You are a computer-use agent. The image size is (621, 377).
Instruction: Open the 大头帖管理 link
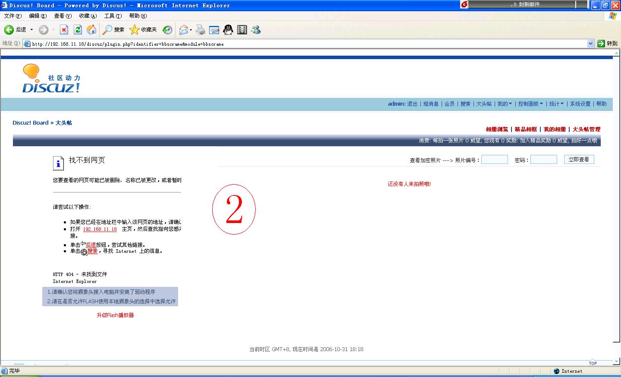(x=586, y=129)
